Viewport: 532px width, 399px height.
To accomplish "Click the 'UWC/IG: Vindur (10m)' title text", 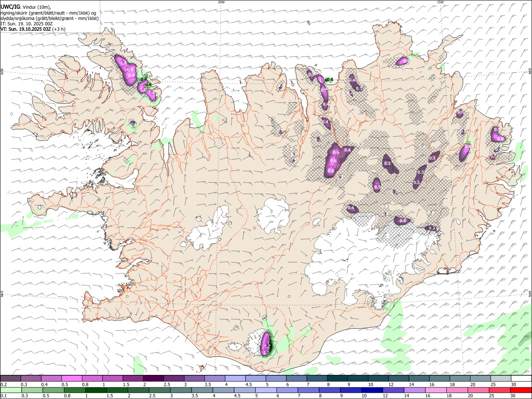I will (25, 7).
